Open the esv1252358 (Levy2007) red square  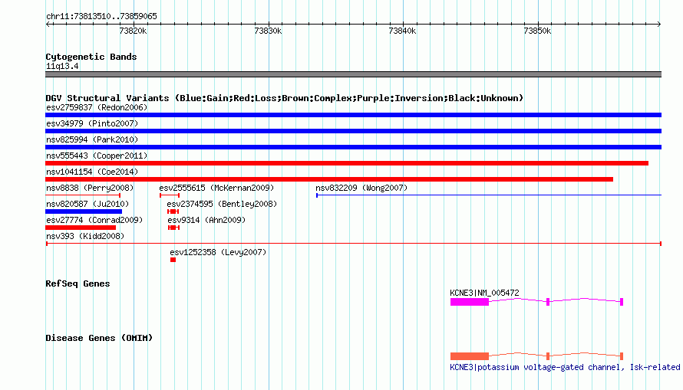coord(173,260)
